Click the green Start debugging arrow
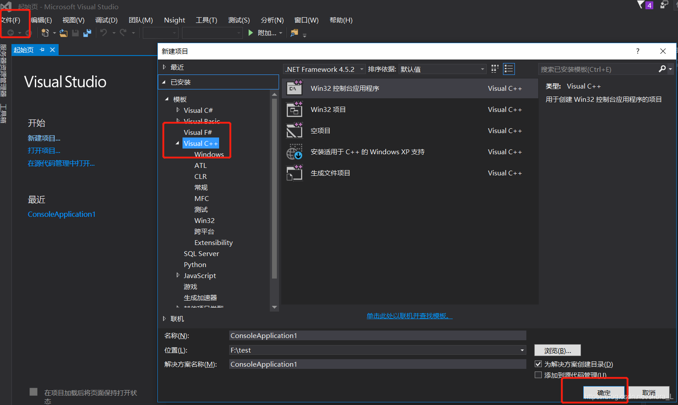 tap(250, 33)
